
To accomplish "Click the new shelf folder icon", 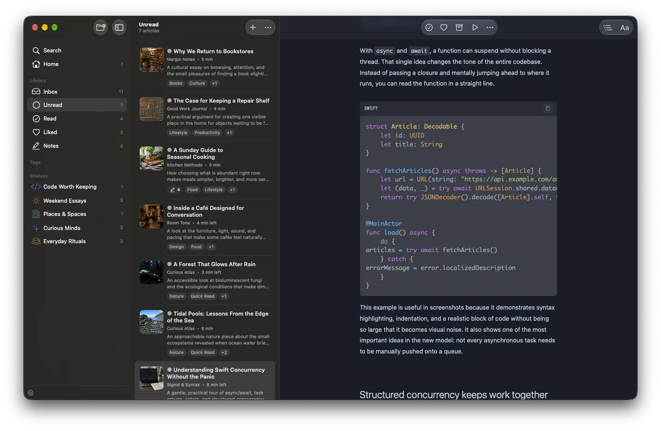I will pos(101,27).
